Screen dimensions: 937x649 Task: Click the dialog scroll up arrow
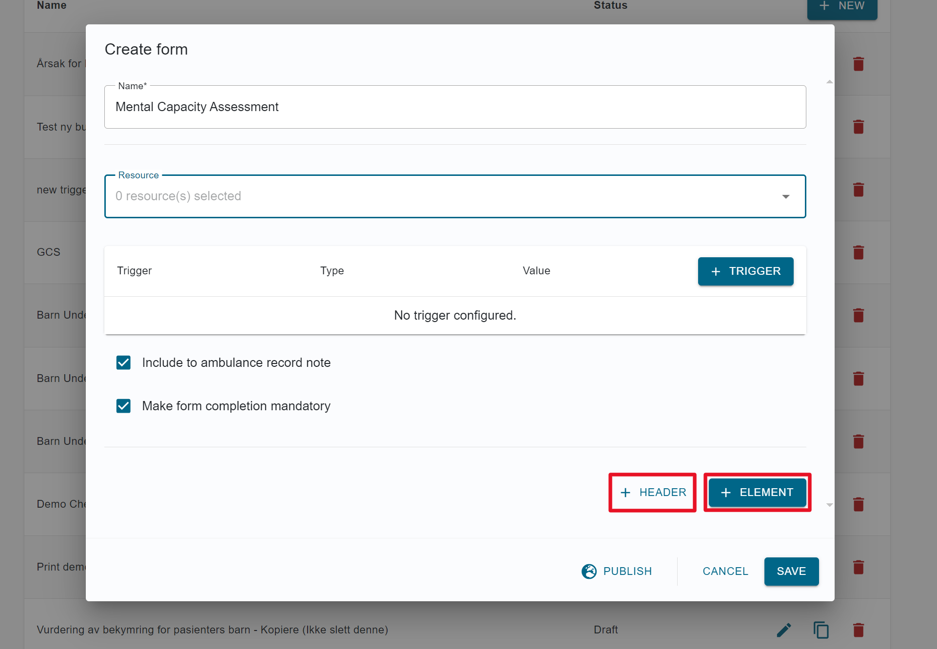[829, 82]
